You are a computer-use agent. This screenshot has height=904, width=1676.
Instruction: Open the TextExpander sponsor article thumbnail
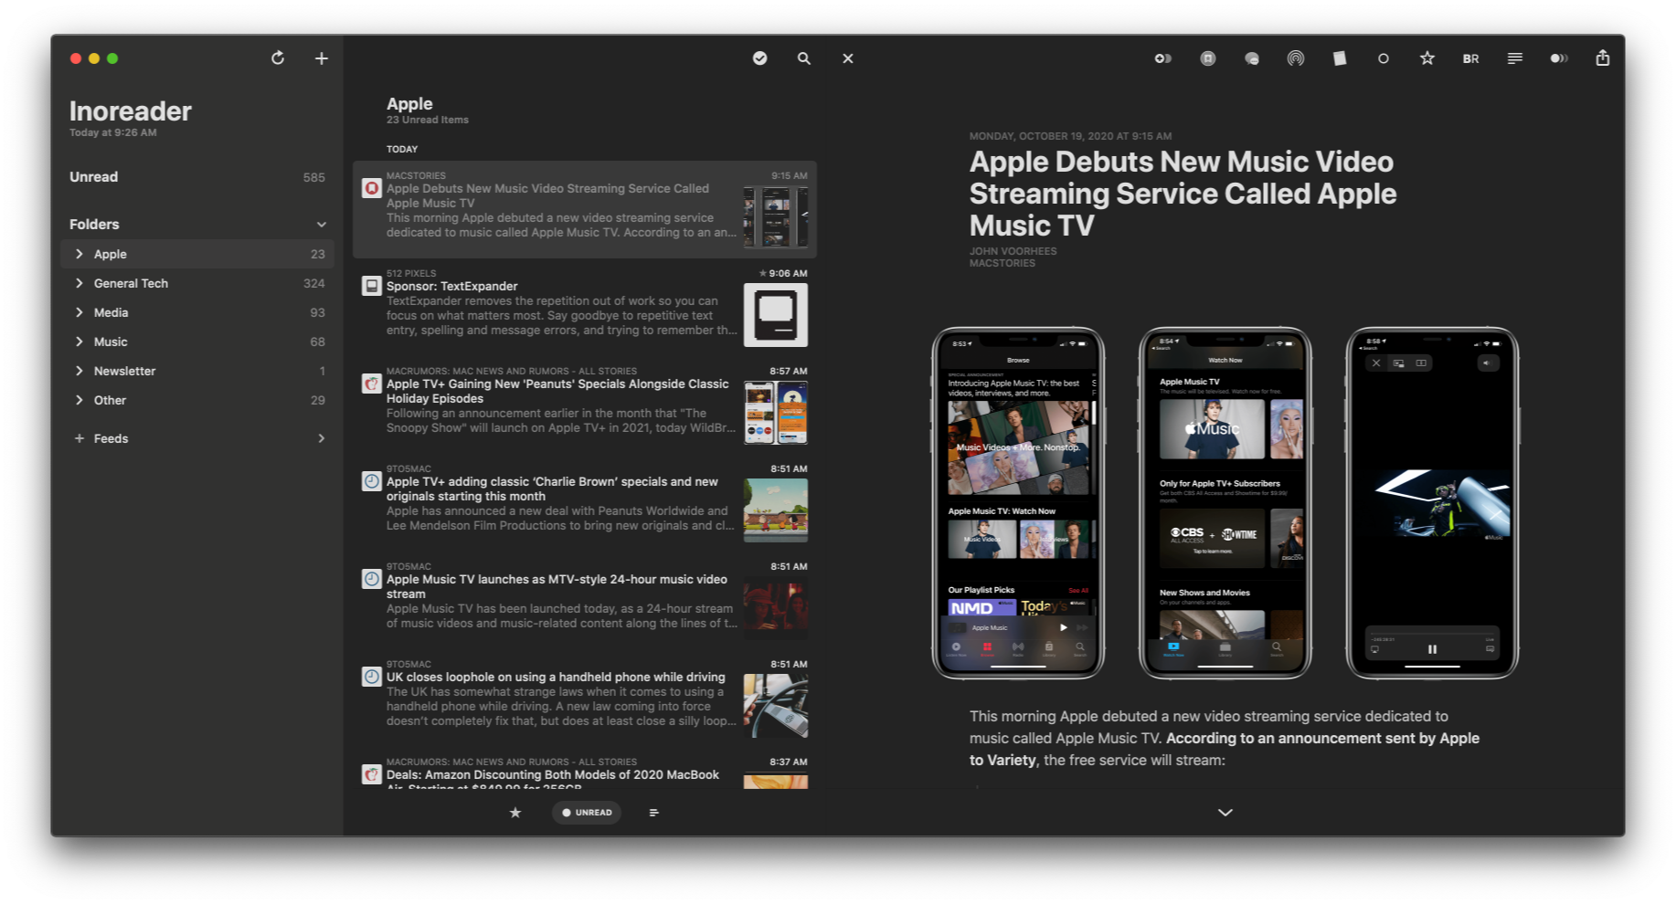(775, 314)
